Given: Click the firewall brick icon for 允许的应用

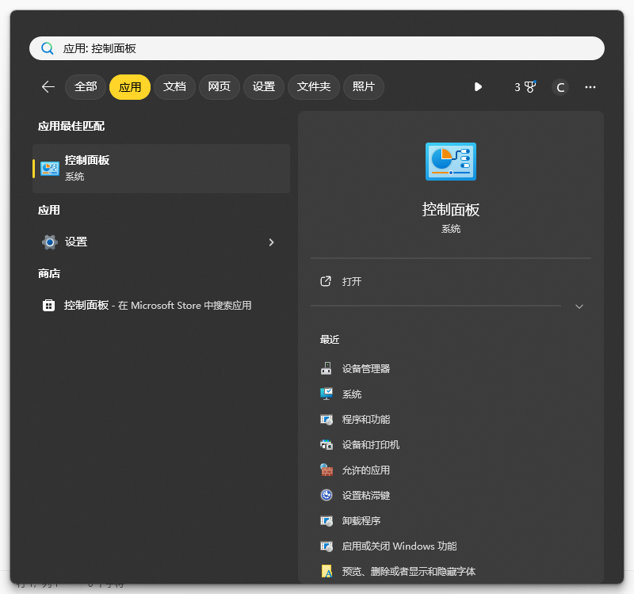Looking at the screenshot, I should 327,470.
